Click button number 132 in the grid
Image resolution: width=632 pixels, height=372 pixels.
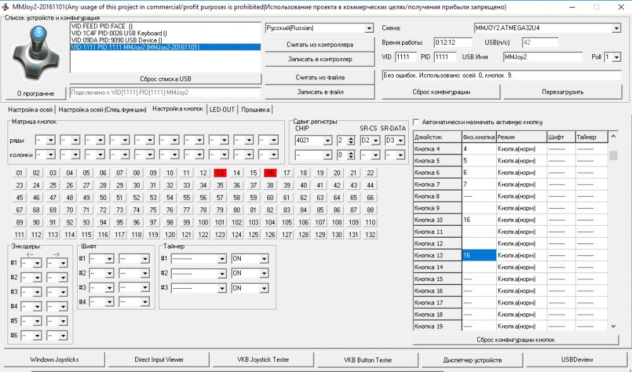click(x=370, y=235)
